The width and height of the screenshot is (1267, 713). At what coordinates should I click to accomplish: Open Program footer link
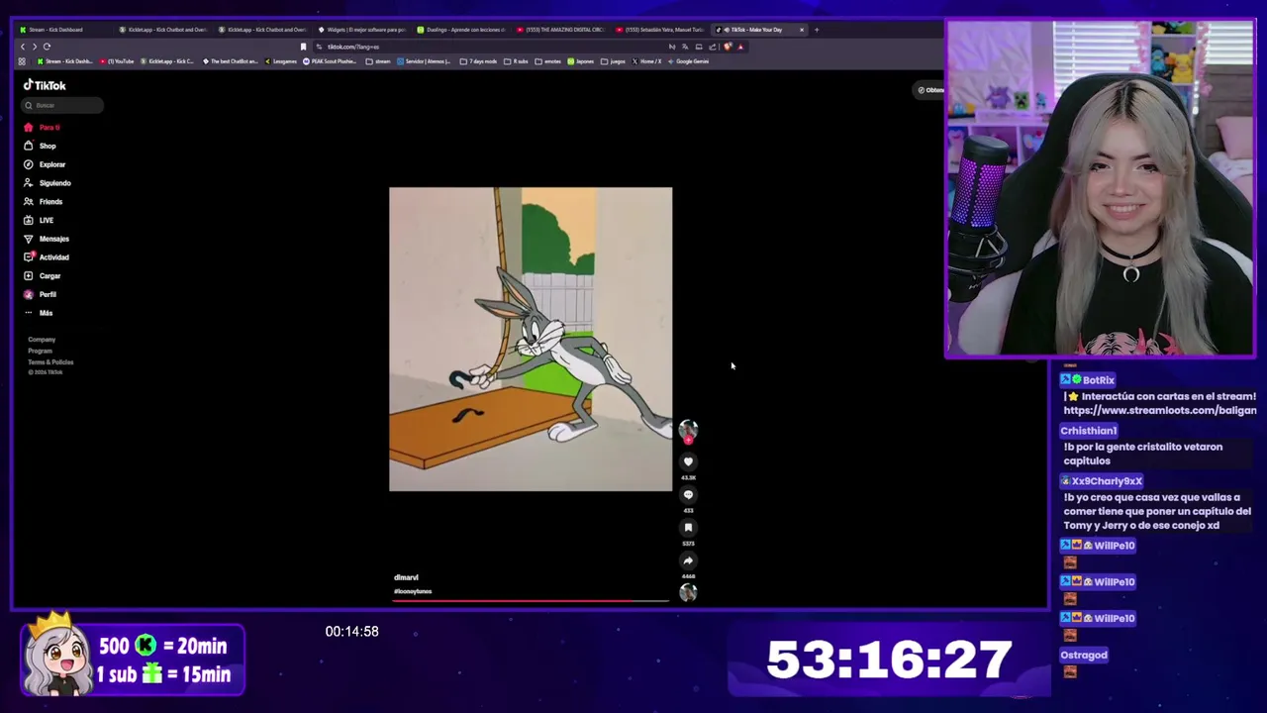pos(40,351)
